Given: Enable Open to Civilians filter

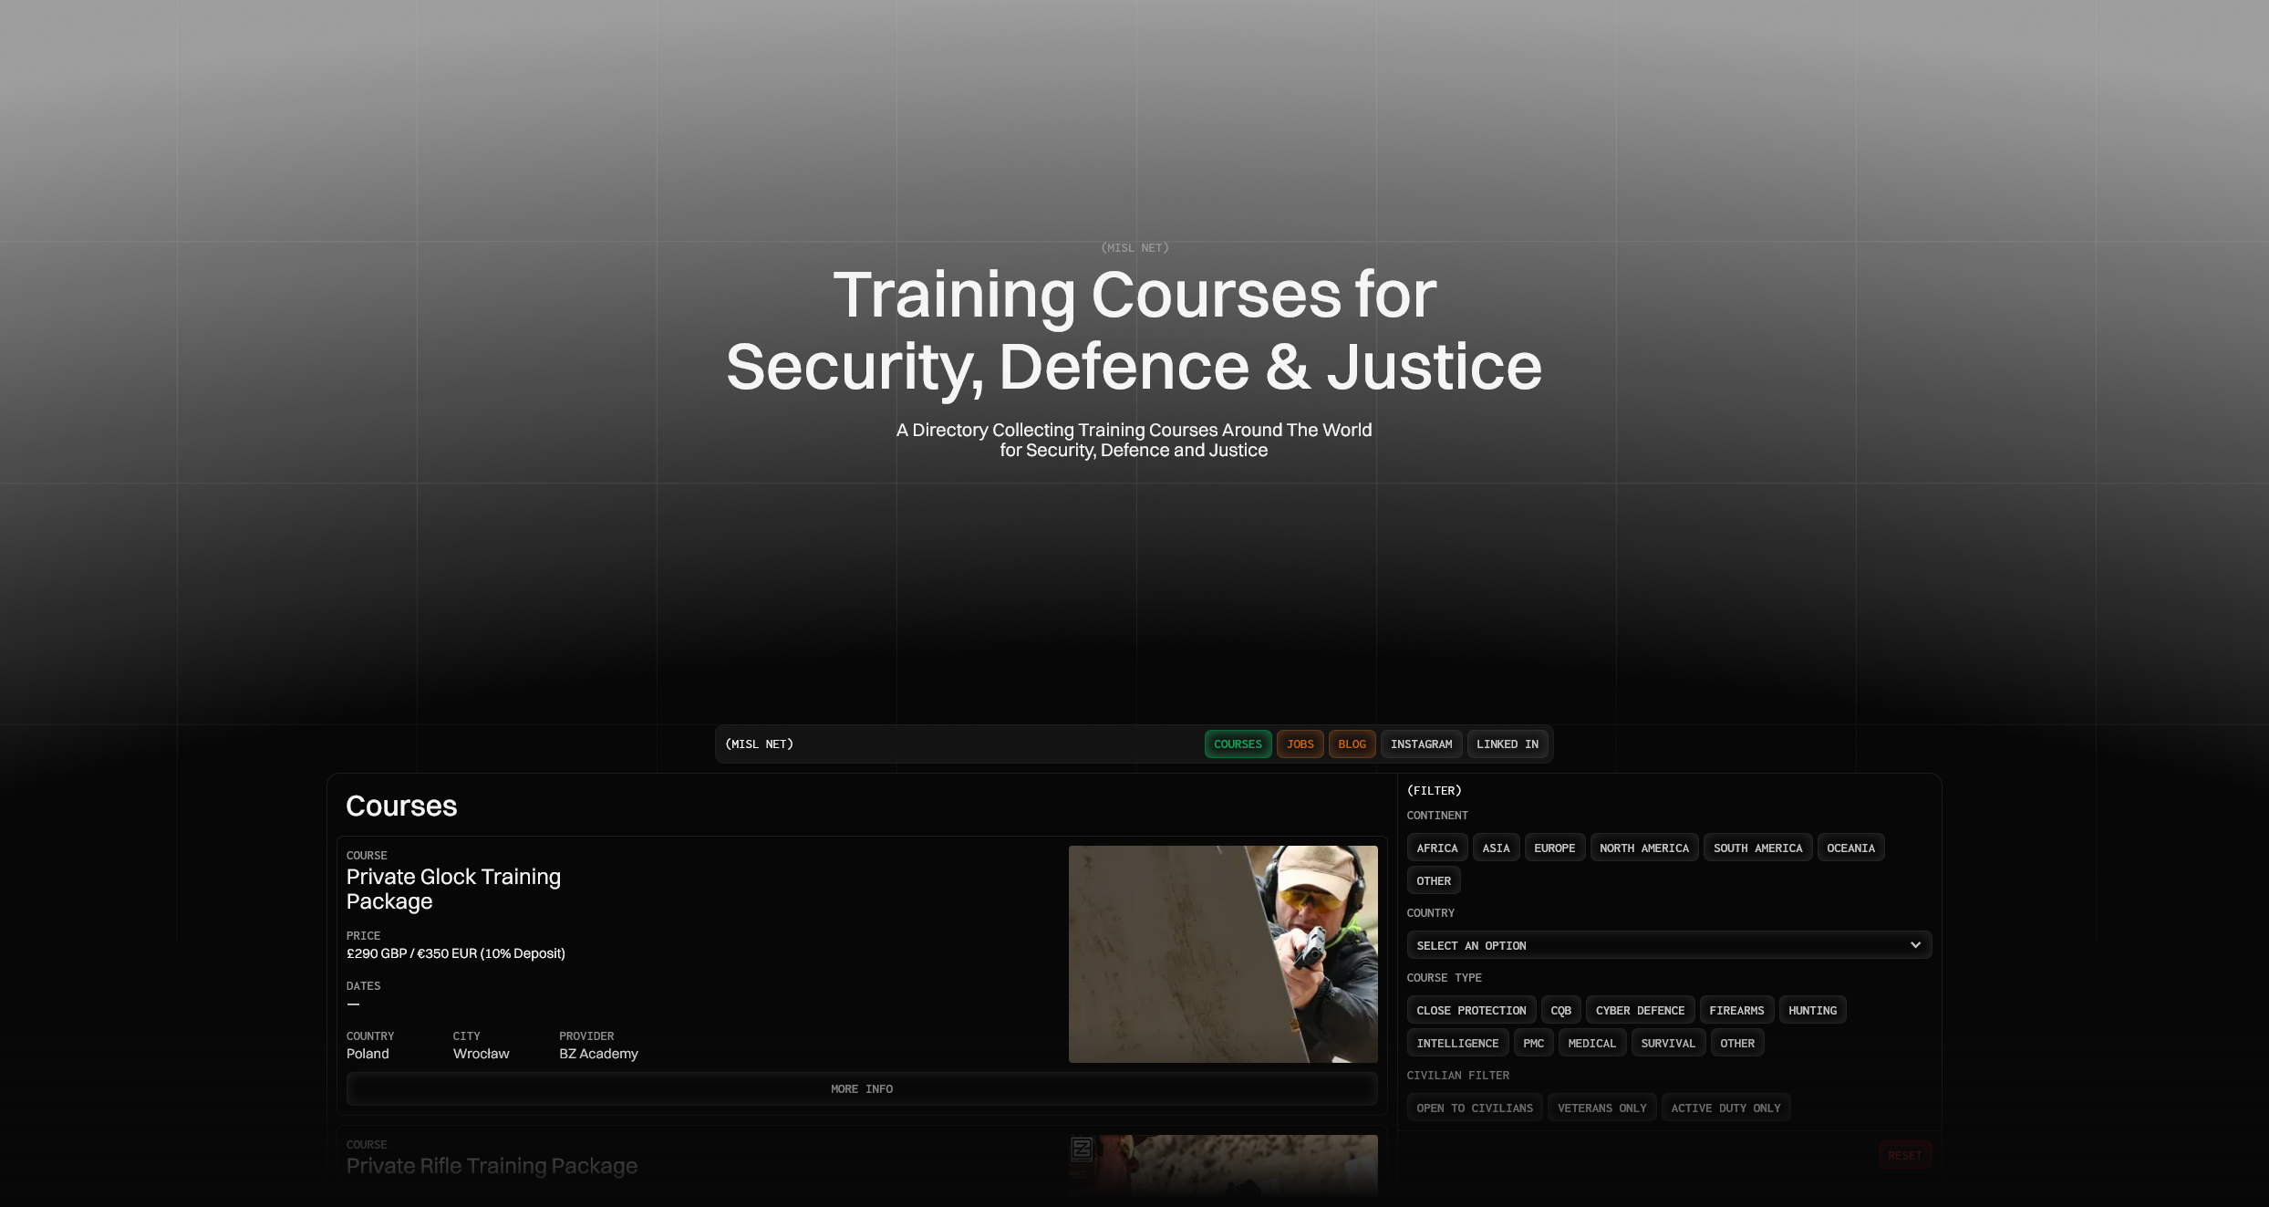Looking at the screenshot, I should (x=1474, y=1108).
